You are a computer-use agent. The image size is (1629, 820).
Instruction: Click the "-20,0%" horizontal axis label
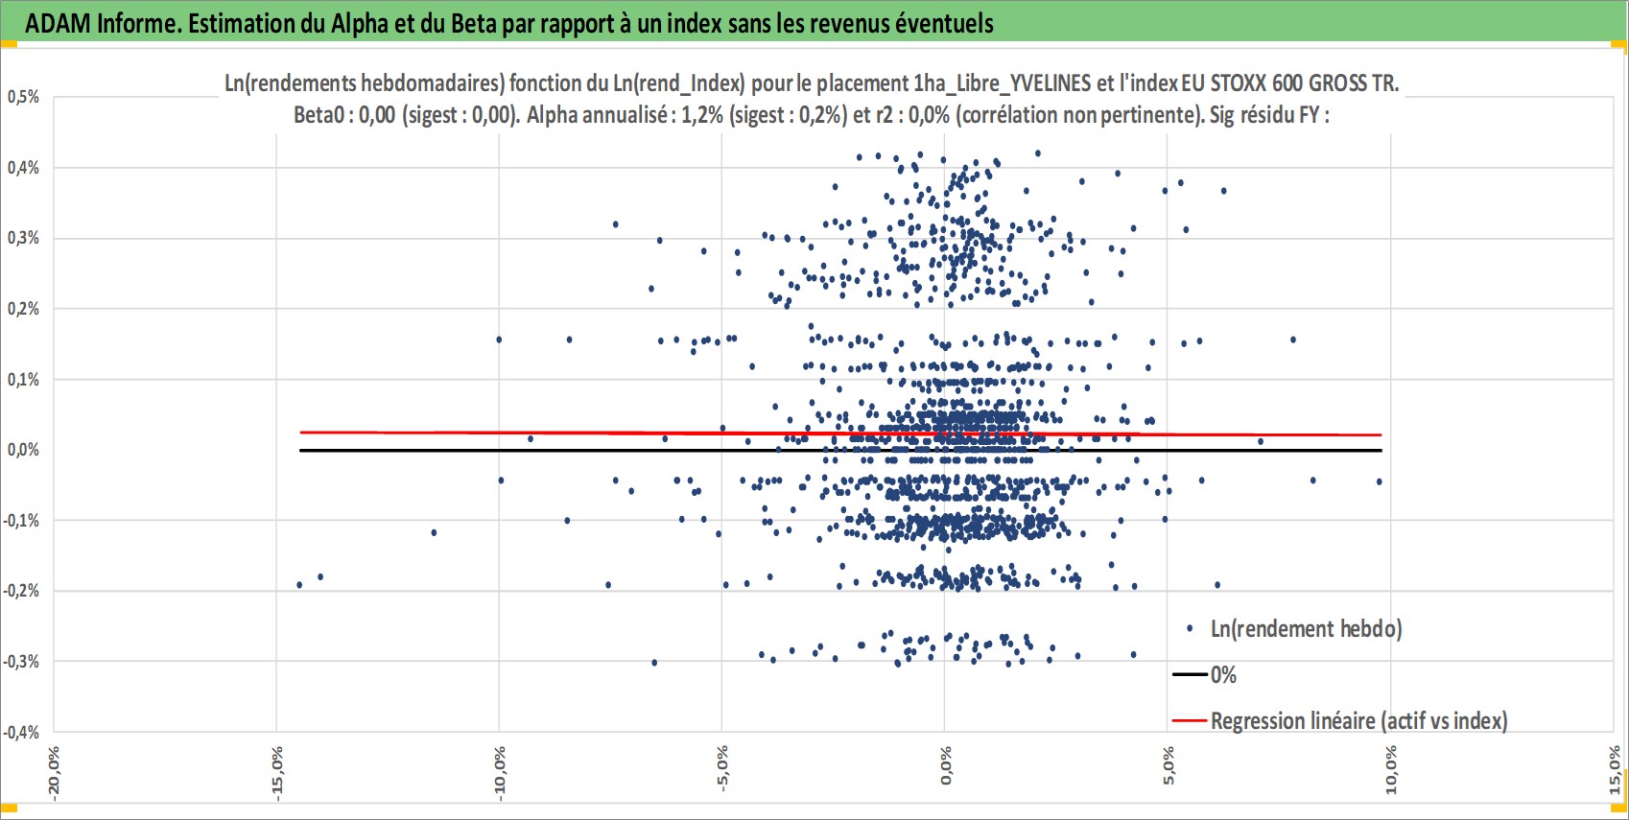(54, 771)
